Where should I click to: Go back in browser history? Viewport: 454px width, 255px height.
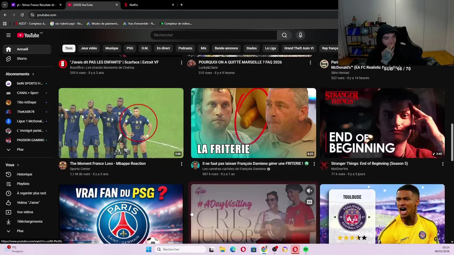5,15
